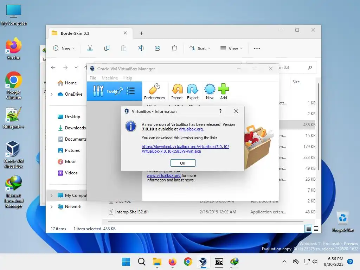Open the Desktop folder in the sidebar
Screen dimensions: 360x270
pos(69,117)
